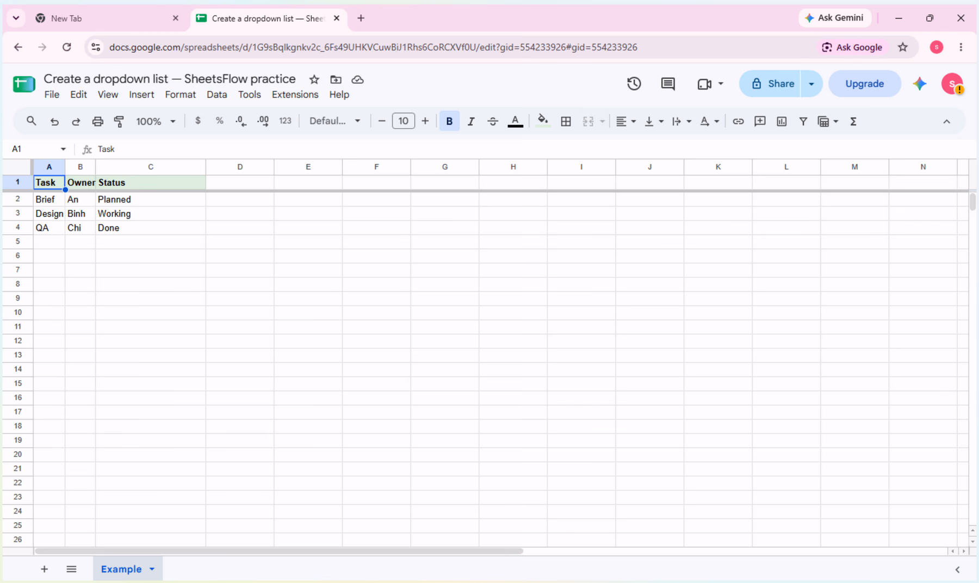Open the File menu
979x583 pixels.
52,95
